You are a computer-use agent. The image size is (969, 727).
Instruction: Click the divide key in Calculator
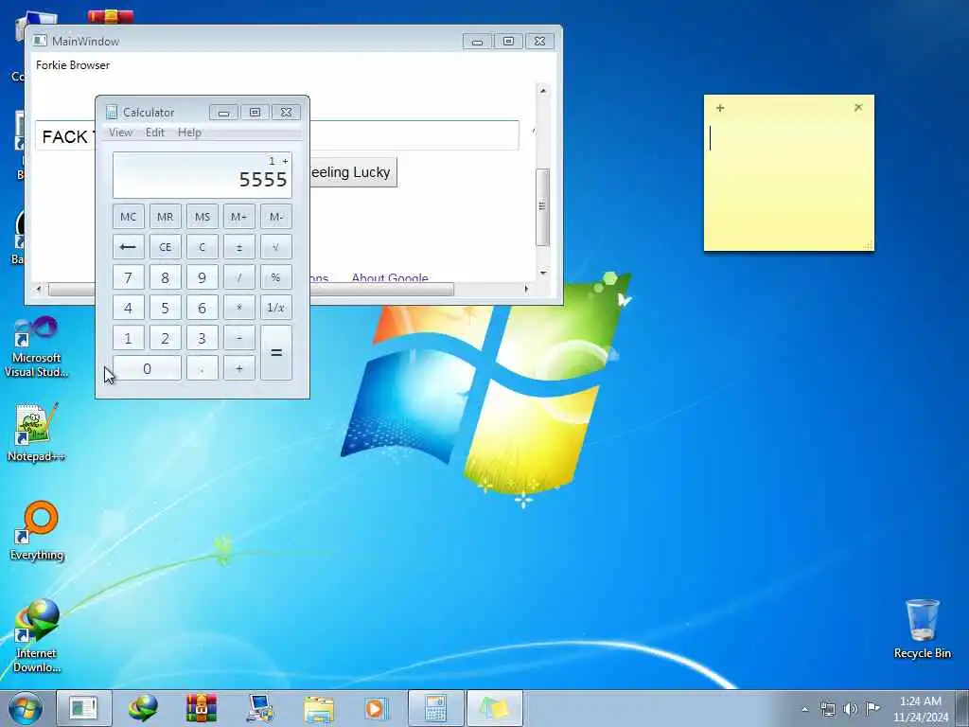pos(239,277)
